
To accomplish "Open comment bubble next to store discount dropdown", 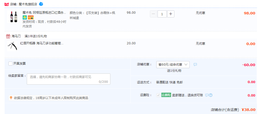I will 195,65.
